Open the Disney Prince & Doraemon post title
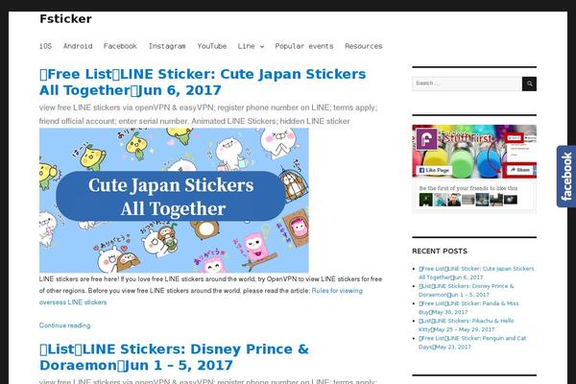This screenshot has width=576, height=384. pyautogui.click(x=174, y=357)
